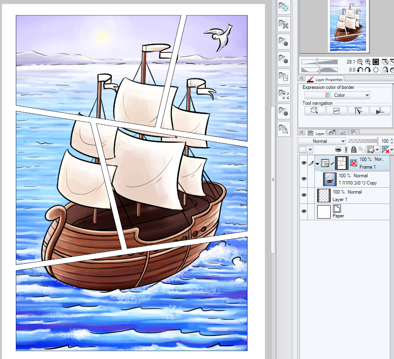Open the Normal blending mode dropdown
The image size is (394, 359).
[x=323, y=141]
